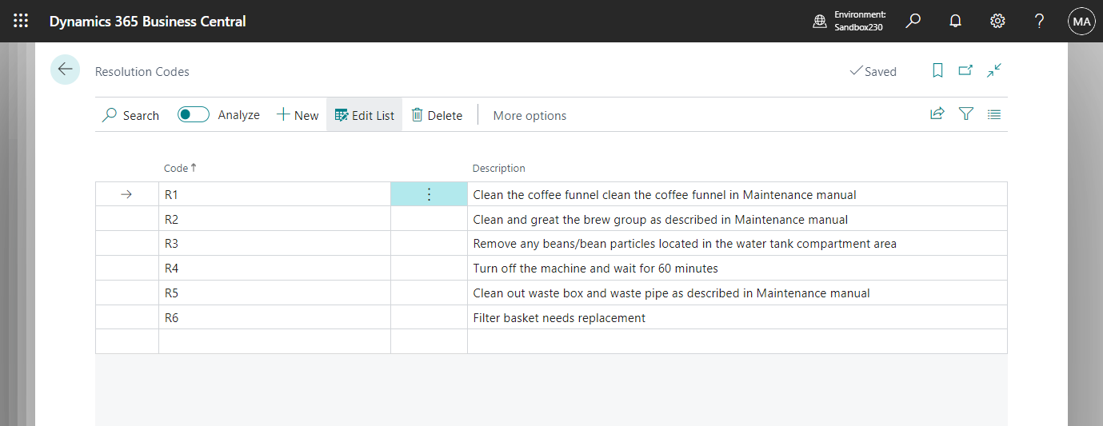Open the R1 row options menu
This screenshot has width=1103, height=426.
[x=429, y=194]
